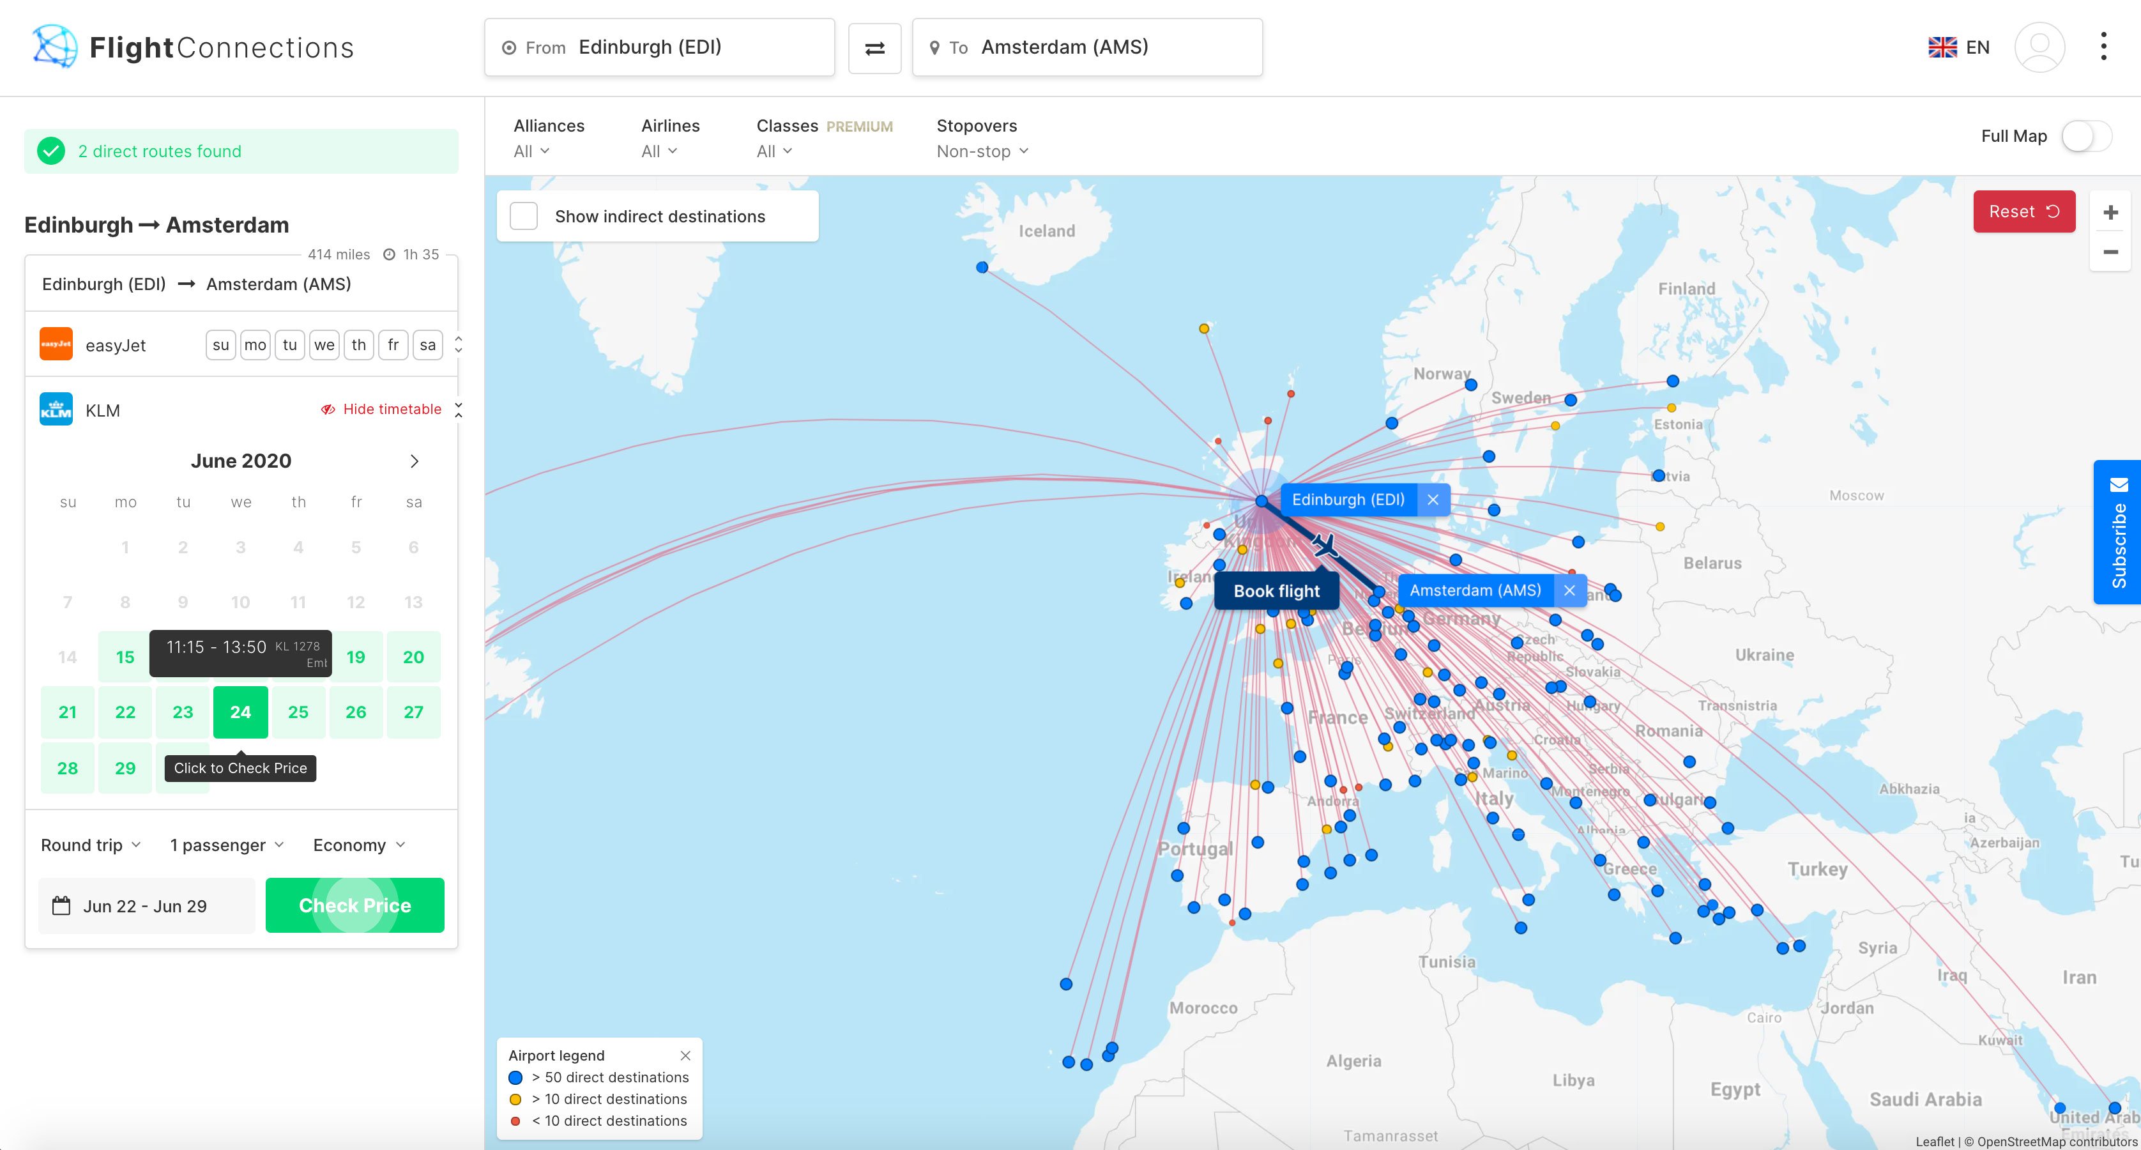Viewport: 2141px width, 1150px height.
Task: Toggle Show indirect destinations checkbox
Action: click(x=524, y=215)
